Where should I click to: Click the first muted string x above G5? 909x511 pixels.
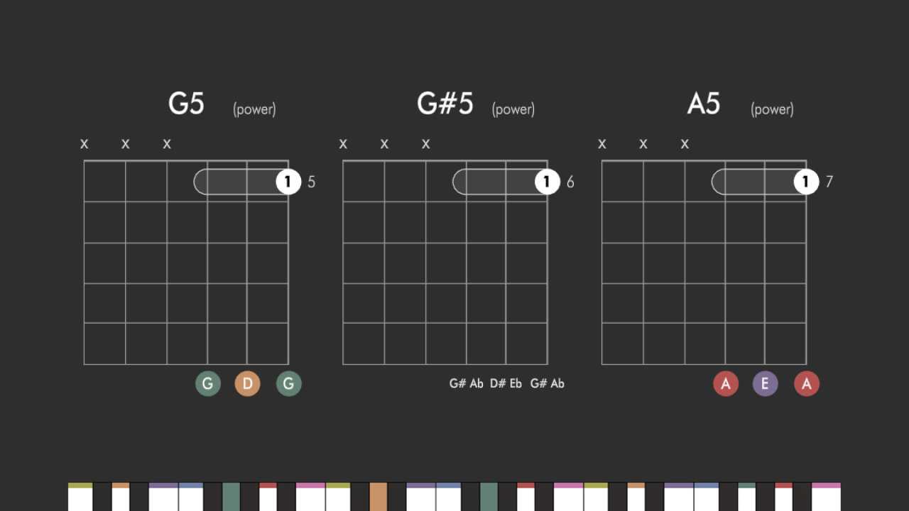click(x=85, y=144)
